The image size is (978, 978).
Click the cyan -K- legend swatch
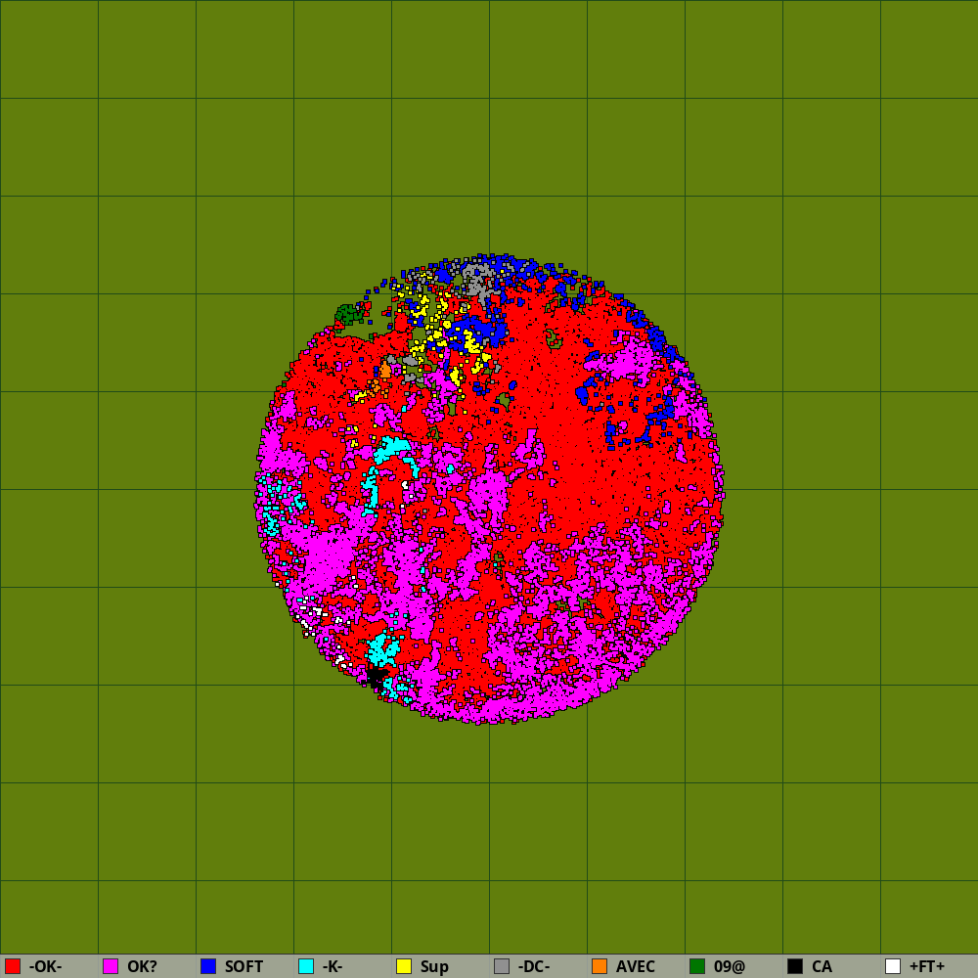click(306, 966)
